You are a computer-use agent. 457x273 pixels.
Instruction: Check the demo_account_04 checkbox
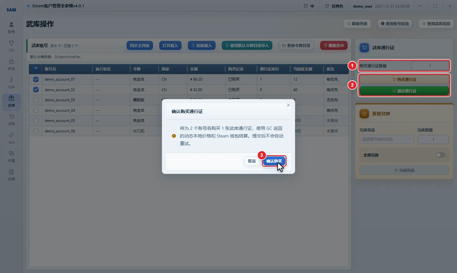pos(36,110)
